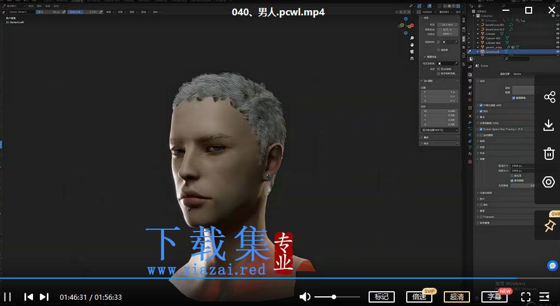Click the red X axis gizmo

[411, 26]
